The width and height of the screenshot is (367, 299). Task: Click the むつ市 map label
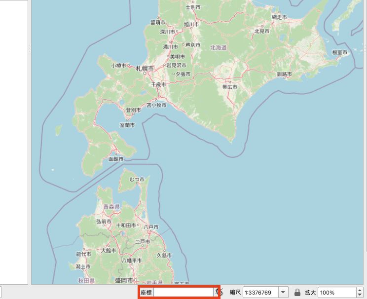tap(137, 180)
